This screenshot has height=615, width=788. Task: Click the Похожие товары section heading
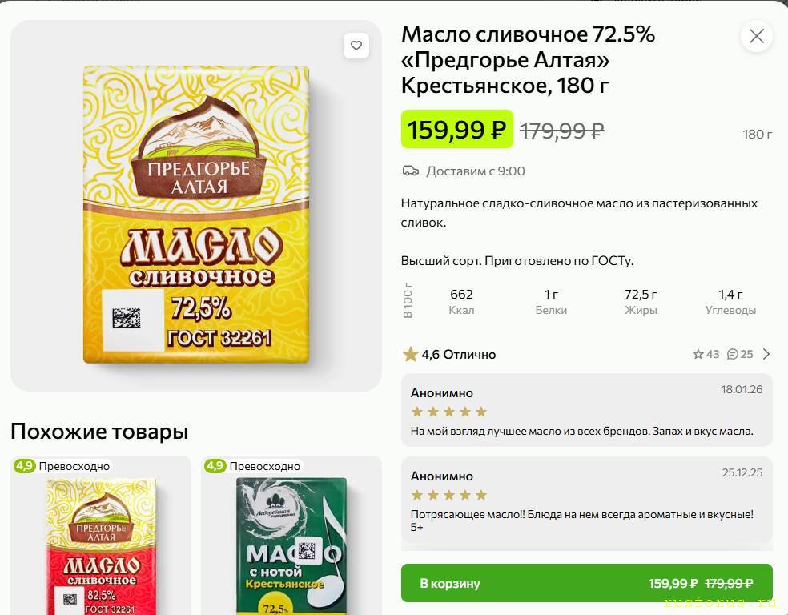99,432
